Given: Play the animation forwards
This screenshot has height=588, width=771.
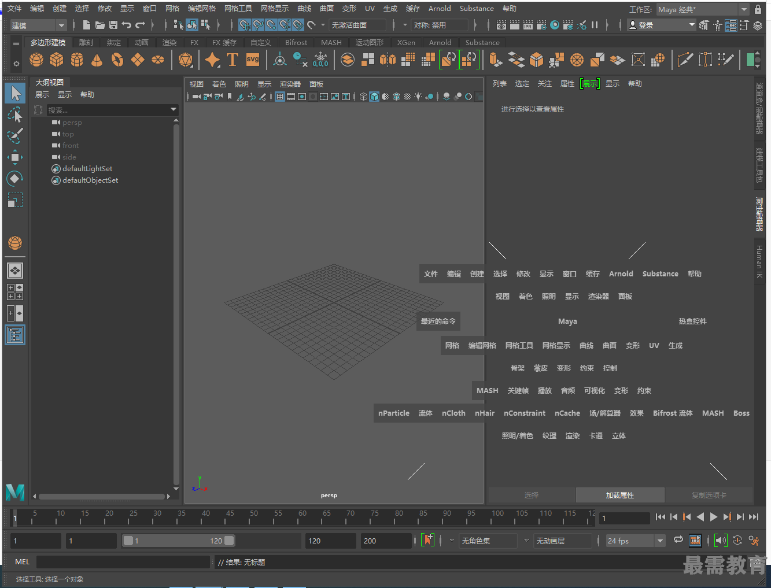Looking at the screenshot, I should tap(714, 517).
